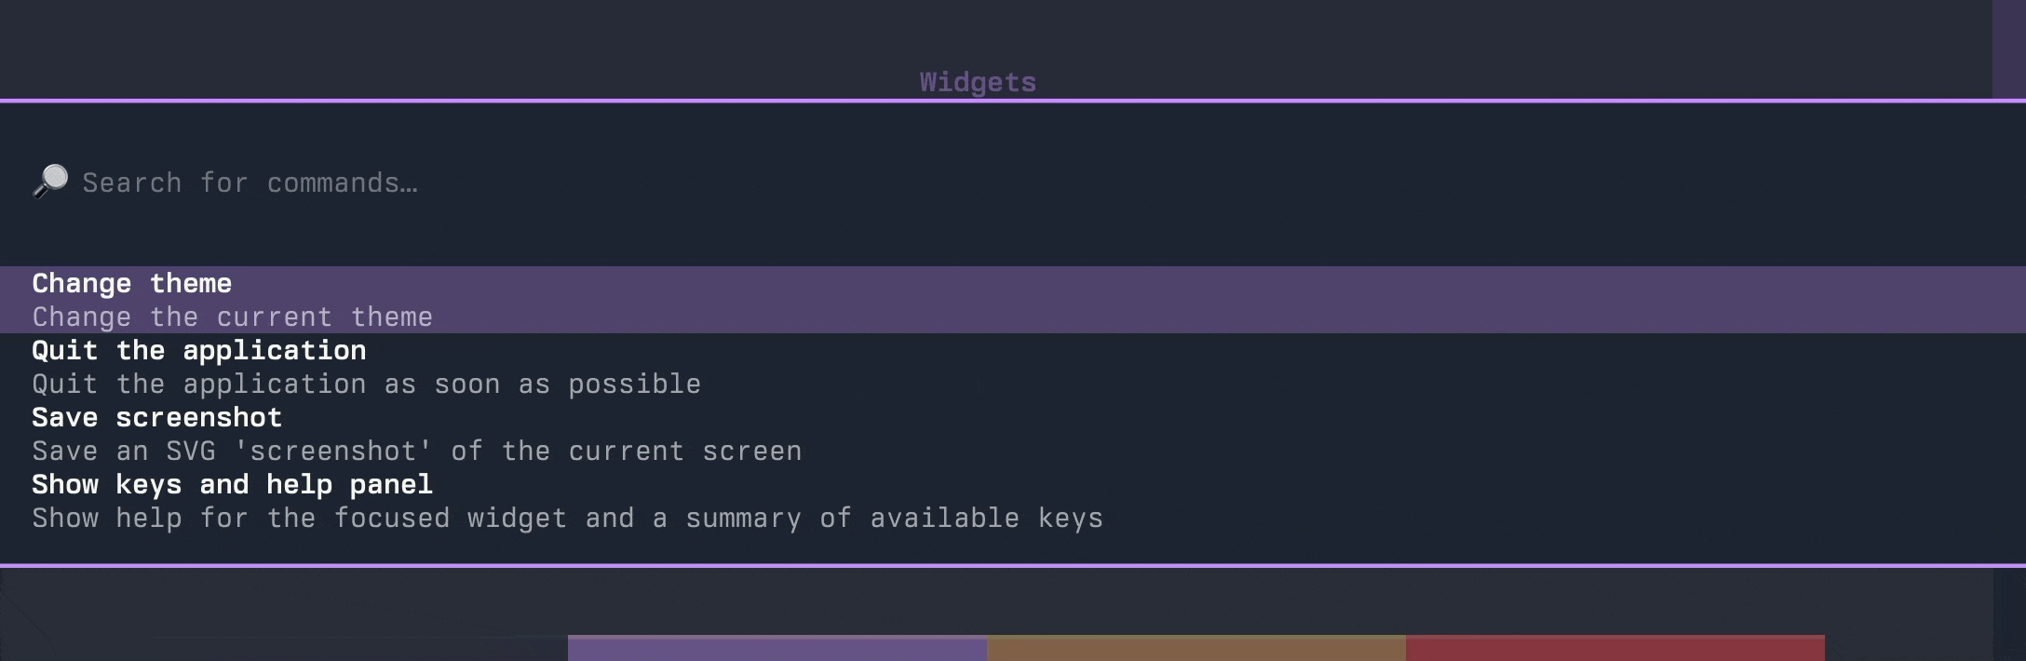The image size is (2026, 661).
Task: Click the magnifying glass search icon
Action: [50, 181]
